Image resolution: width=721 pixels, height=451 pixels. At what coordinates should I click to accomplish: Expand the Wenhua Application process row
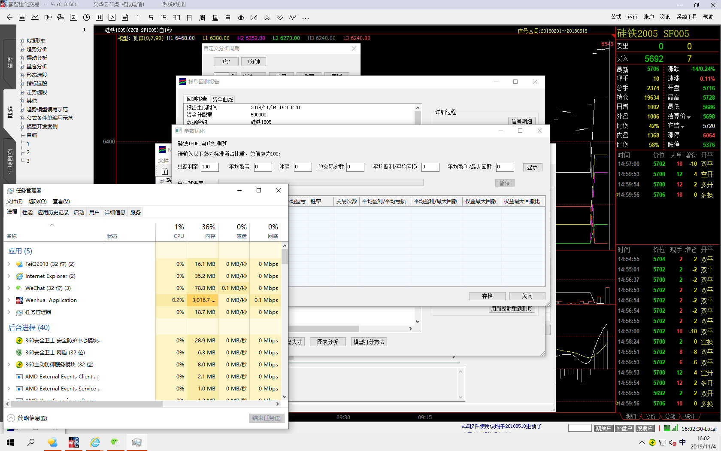9,300
